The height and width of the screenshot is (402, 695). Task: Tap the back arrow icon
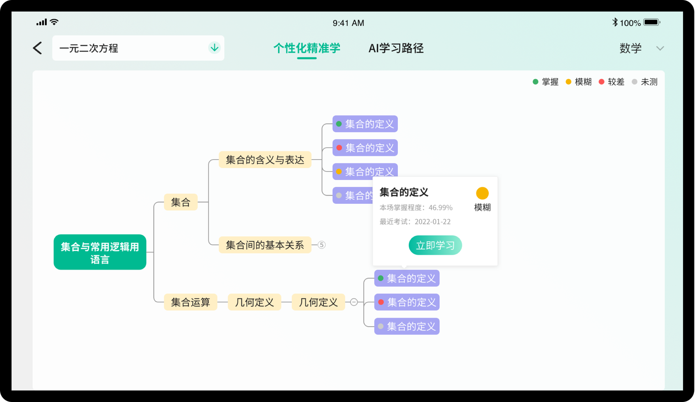(x=37, y=48)
